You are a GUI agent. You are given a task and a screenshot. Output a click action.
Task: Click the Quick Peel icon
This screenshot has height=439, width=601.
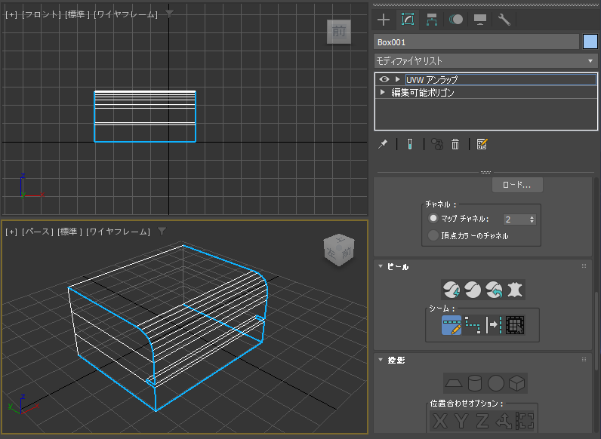(x=452, y=290)
